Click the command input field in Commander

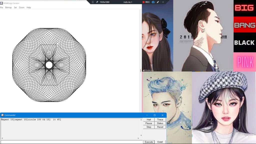pyautogui.click(x=72, y=142)
